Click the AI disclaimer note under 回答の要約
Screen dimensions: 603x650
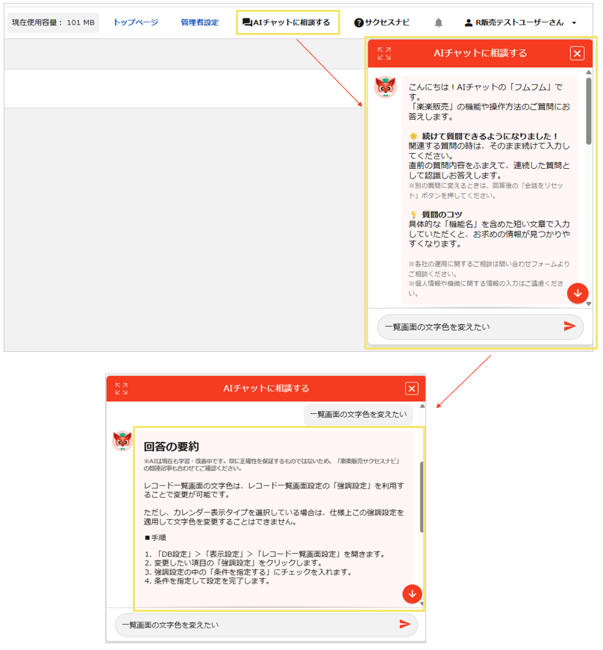(272, 465)
